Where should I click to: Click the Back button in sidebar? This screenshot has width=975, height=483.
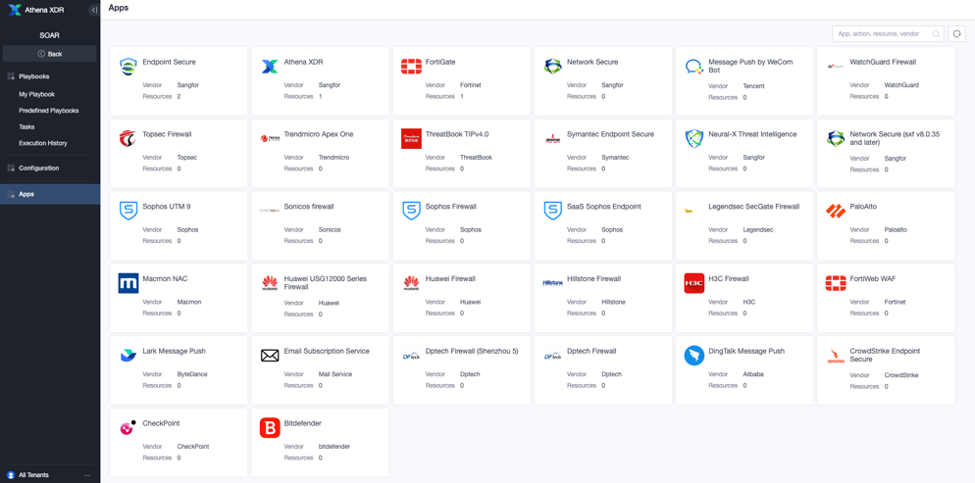[50, 54]
